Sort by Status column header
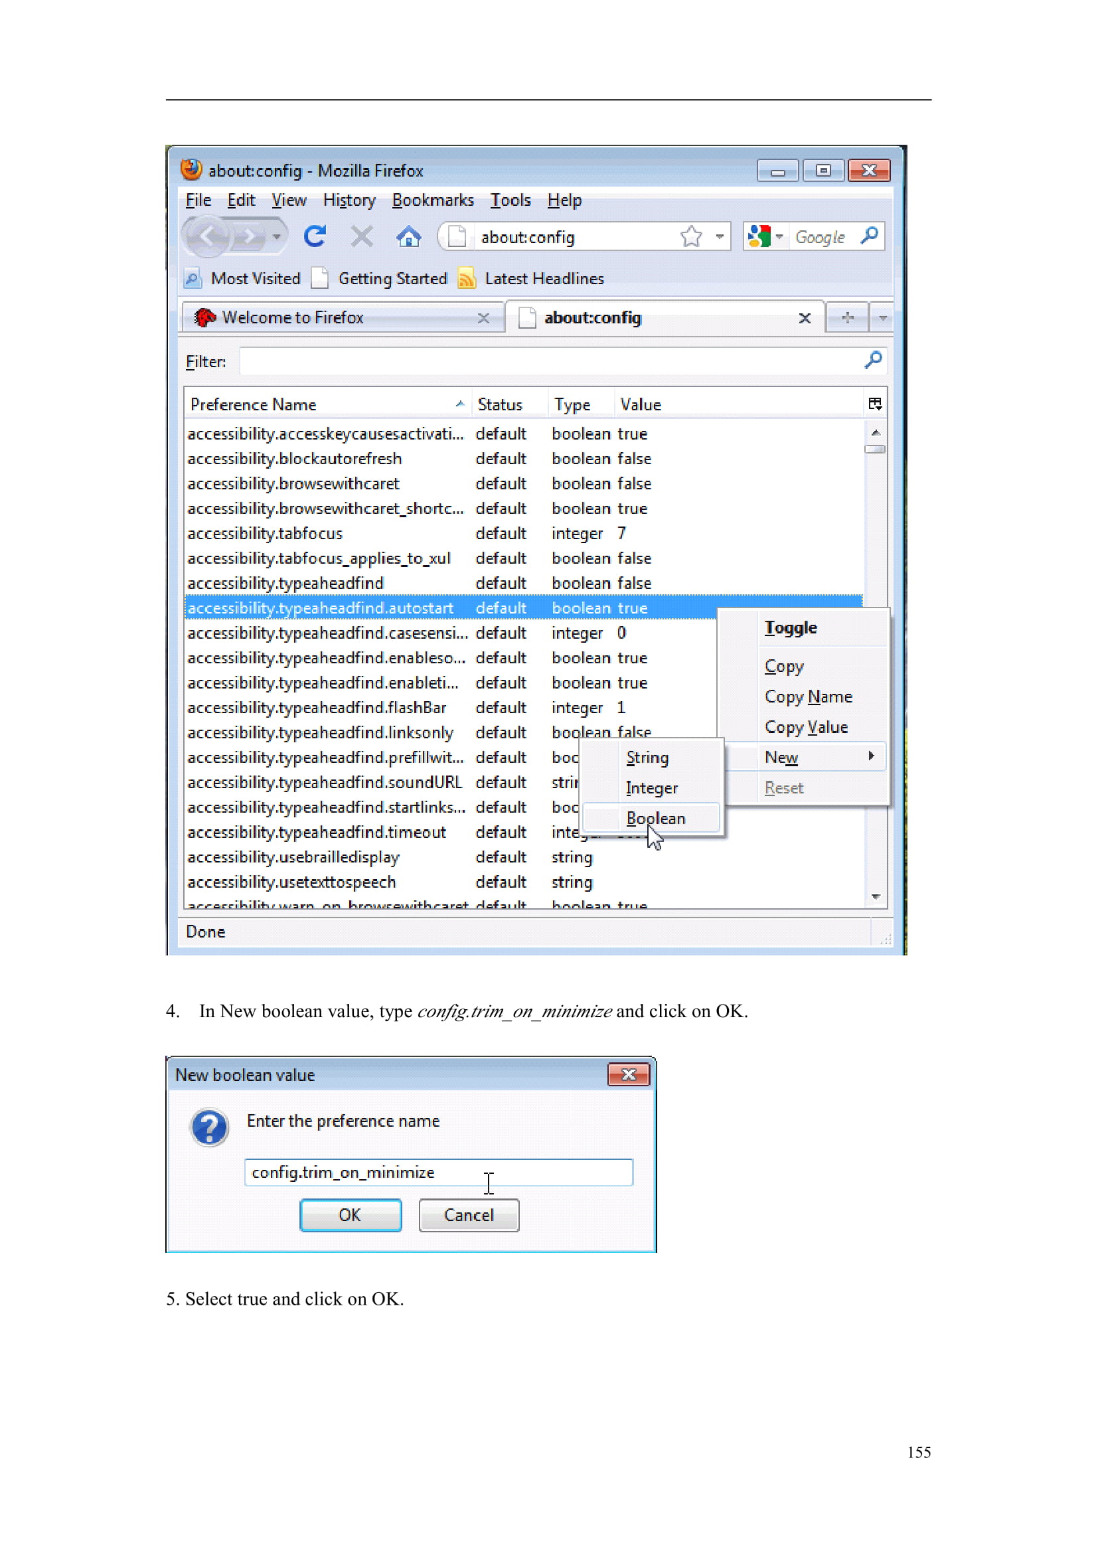 (510, 404)
